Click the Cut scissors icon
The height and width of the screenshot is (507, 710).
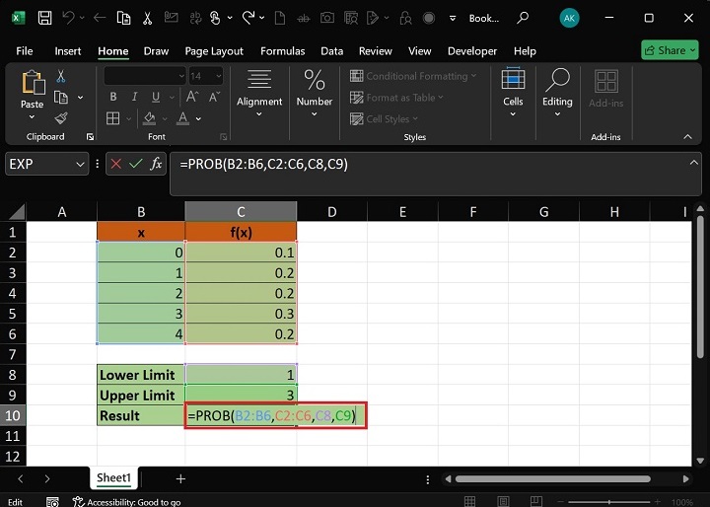[61, 76]
